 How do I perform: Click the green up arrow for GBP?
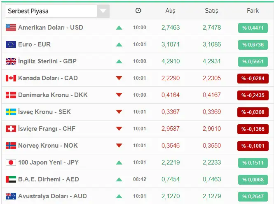(119, 61)
